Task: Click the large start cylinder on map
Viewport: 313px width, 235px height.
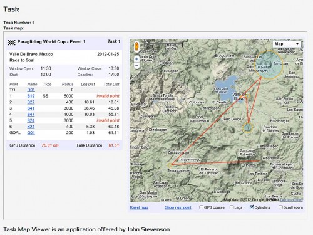Action: click(269, 65)
